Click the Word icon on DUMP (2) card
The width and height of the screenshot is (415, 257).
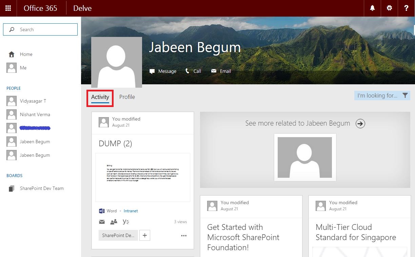coord(102,211)
